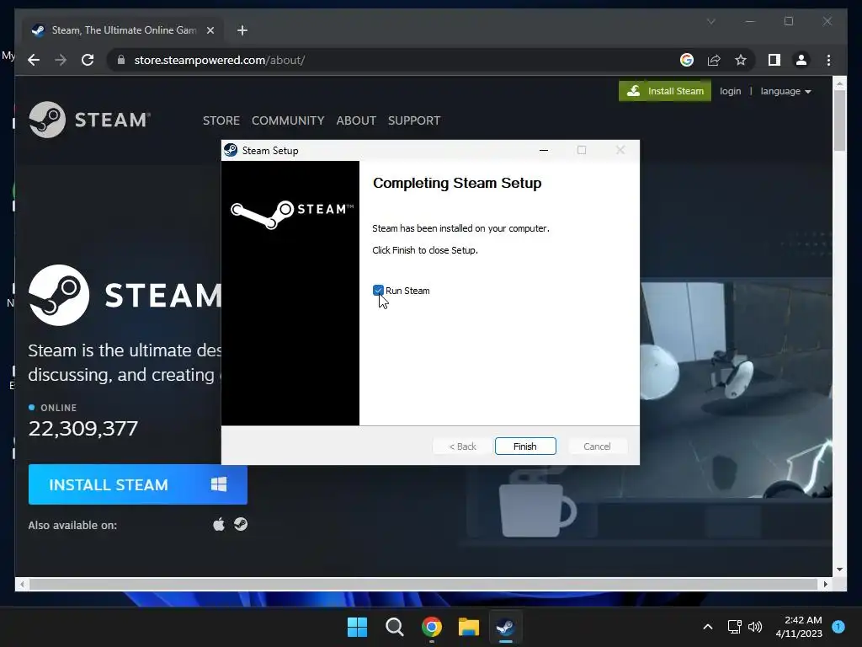Expand the language dropdown

(785, 91)
